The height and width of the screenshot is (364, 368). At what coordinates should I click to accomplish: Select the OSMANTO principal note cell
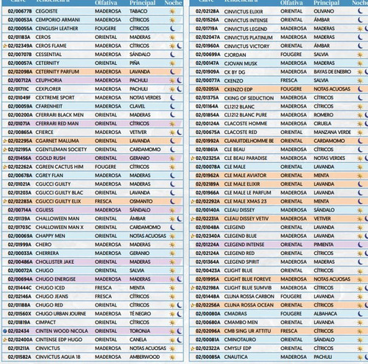pyautogui.click(x=141, y=201)
